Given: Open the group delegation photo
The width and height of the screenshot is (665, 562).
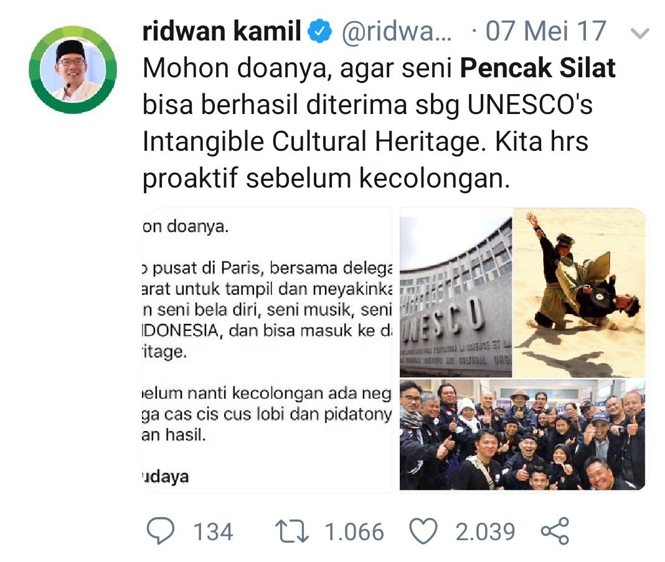Looking at the screenshot, I should [522, 435].
